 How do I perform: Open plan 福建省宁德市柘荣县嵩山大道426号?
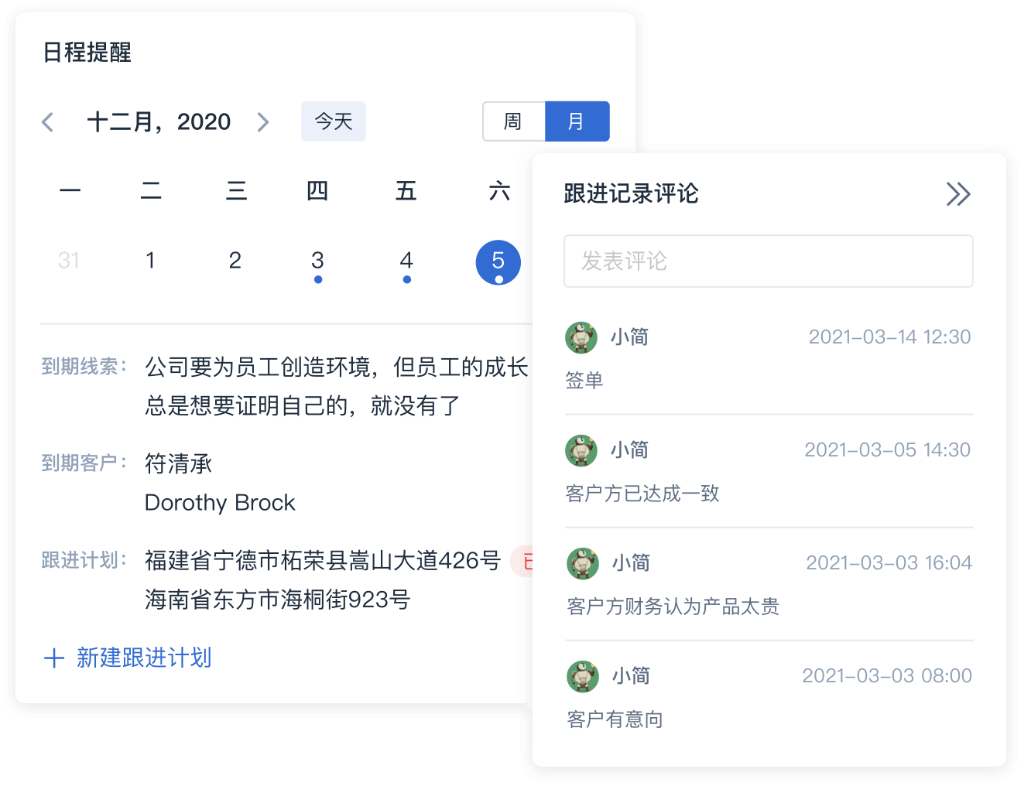(x=323, y=560)
